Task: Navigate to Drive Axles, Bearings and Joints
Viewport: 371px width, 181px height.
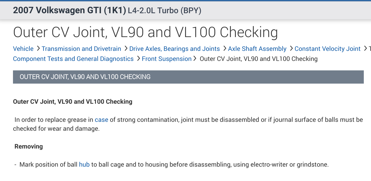Action: 174,49
